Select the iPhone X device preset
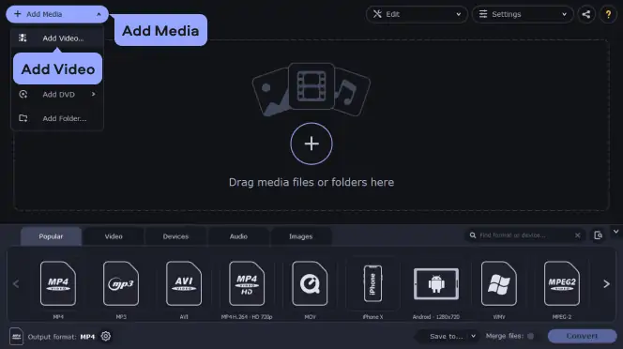Image resolution: width=623 pixels, height=349 pixels. 372,283
